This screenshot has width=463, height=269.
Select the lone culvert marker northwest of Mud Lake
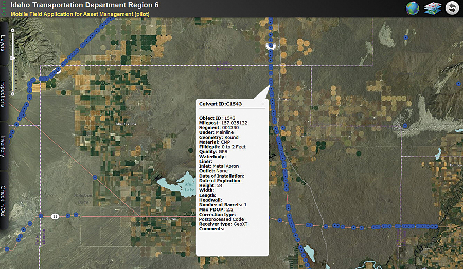(x=95, y=178)
